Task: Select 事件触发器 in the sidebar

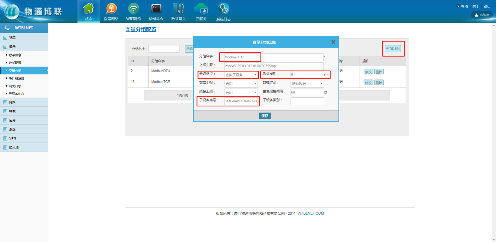Action: (x=16, y=78)
